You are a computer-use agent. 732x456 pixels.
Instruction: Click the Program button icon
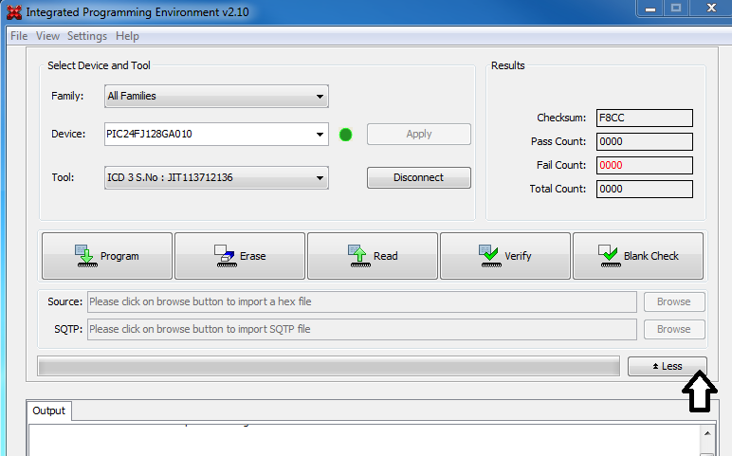pos(85,256)
